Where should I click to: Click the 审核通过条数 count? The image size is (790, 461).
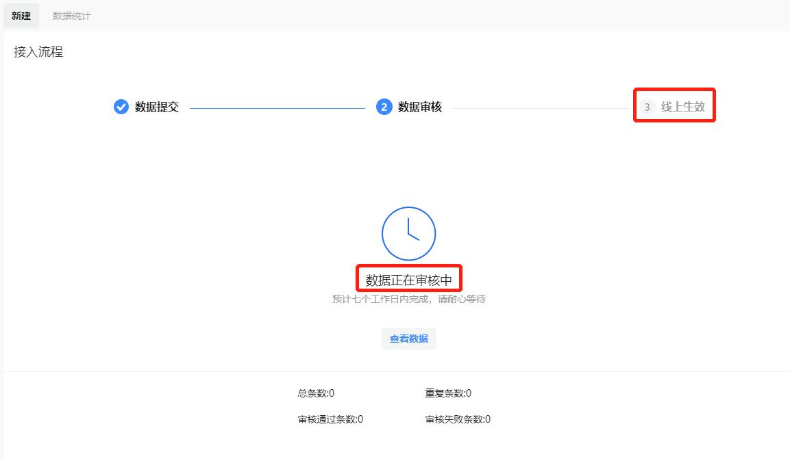[x=330, y=419]
